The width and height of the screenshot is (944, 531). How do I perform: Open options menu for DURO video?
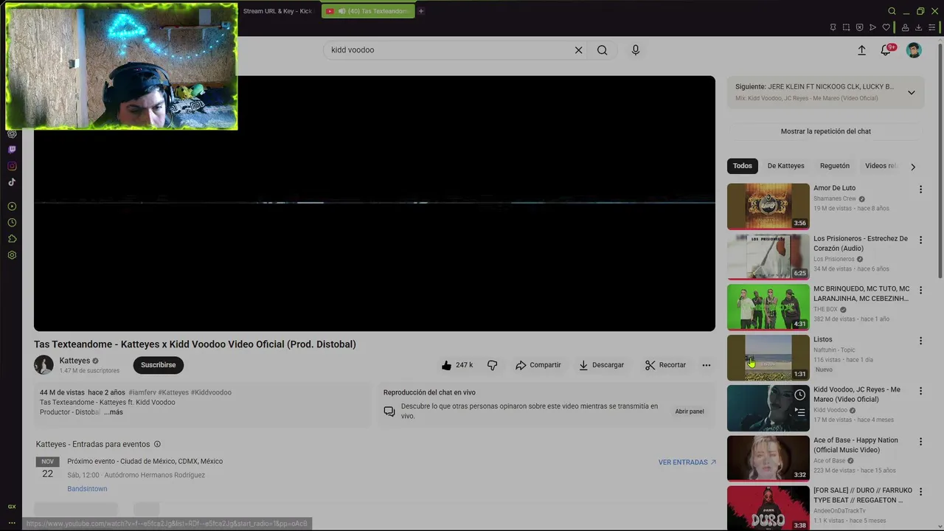(x=920, y=492)
